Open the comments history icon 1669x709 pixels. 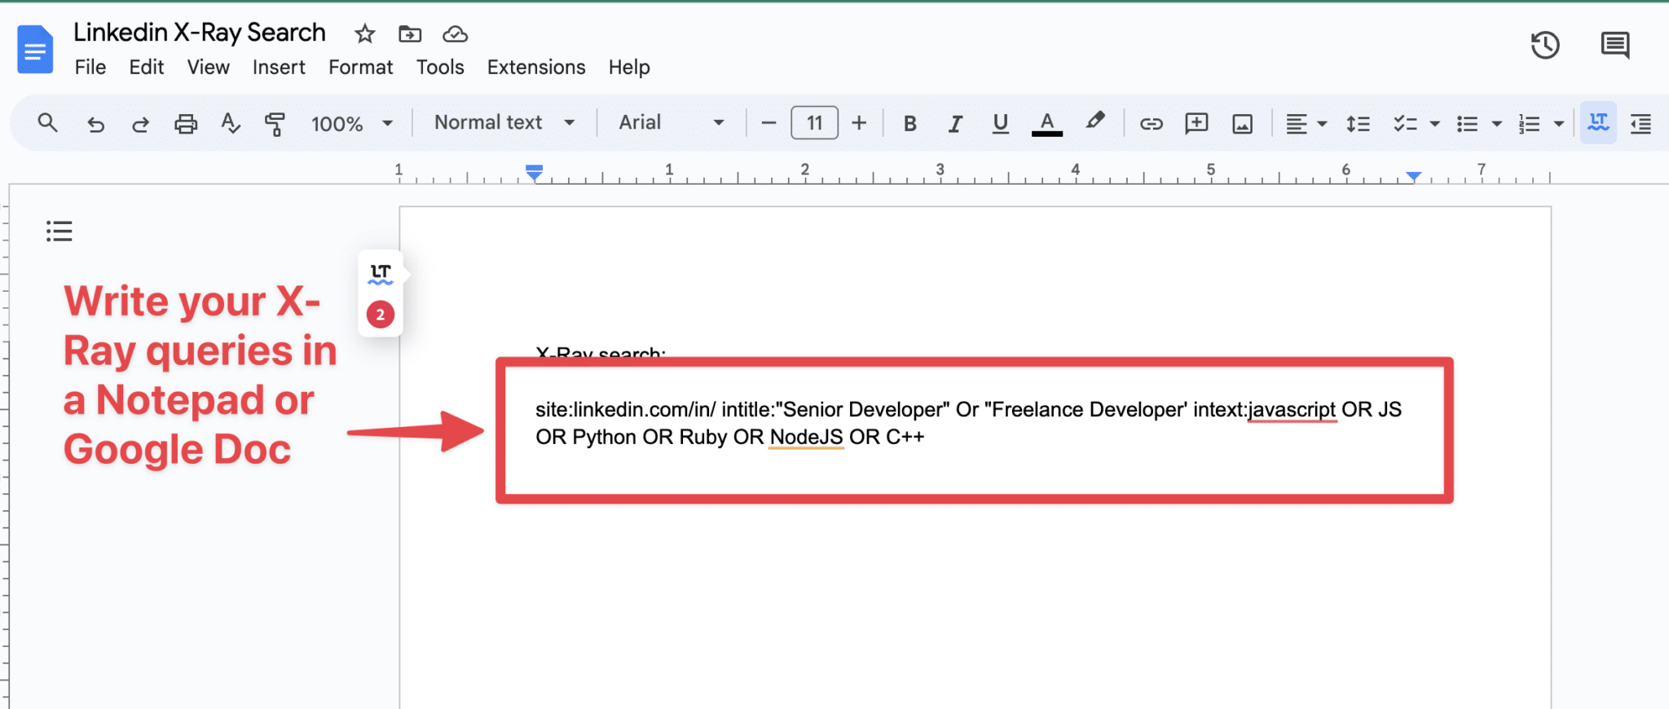click(1614, 46)
